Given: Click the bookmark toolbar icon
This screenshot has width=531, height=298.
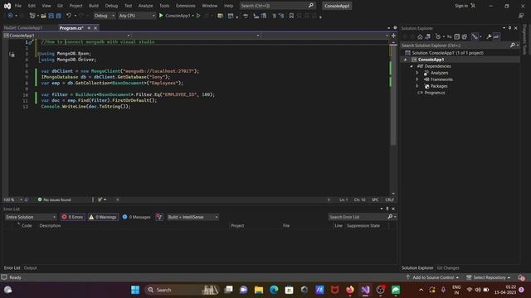Looking at the screenshot, I should (291, 16).
